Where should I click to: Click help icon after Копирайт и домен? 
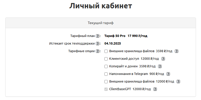point(160,66)
